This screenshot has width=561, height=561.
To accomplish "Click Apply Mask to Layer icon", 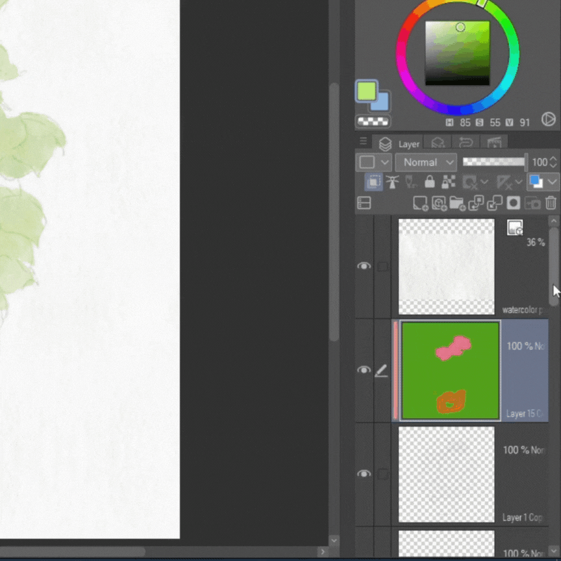I will (532, 203).
